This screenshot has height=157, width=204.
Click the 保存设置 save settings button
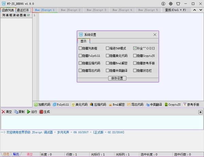117,78
